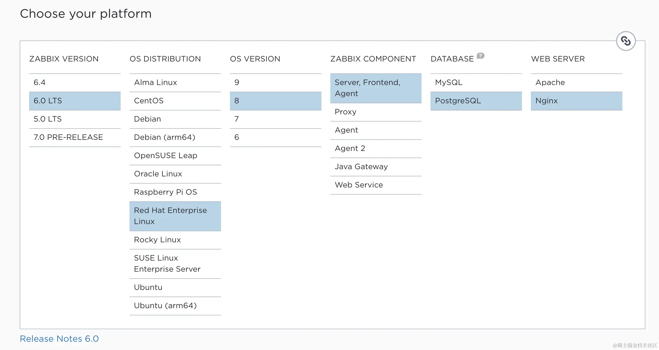Select Zabbix version 6.4

tap(75, 83)
